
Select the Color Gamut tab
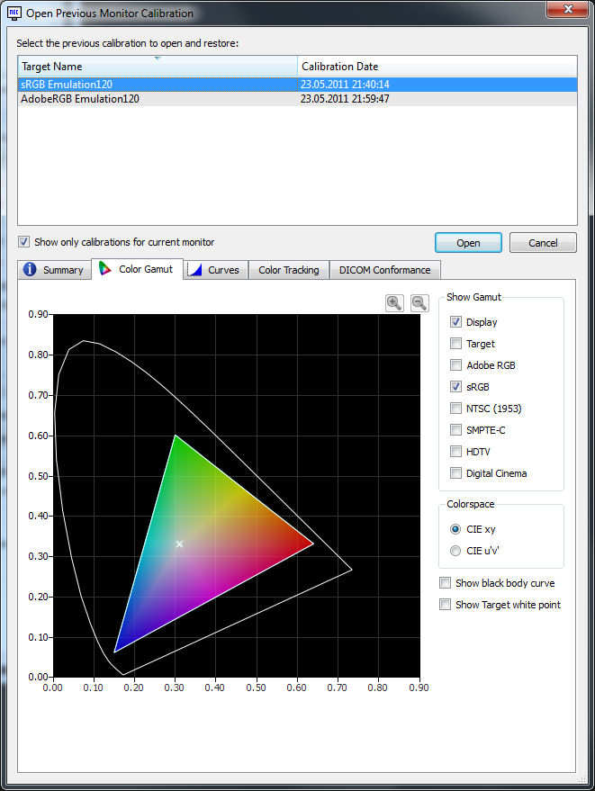[x=138, y=269]
